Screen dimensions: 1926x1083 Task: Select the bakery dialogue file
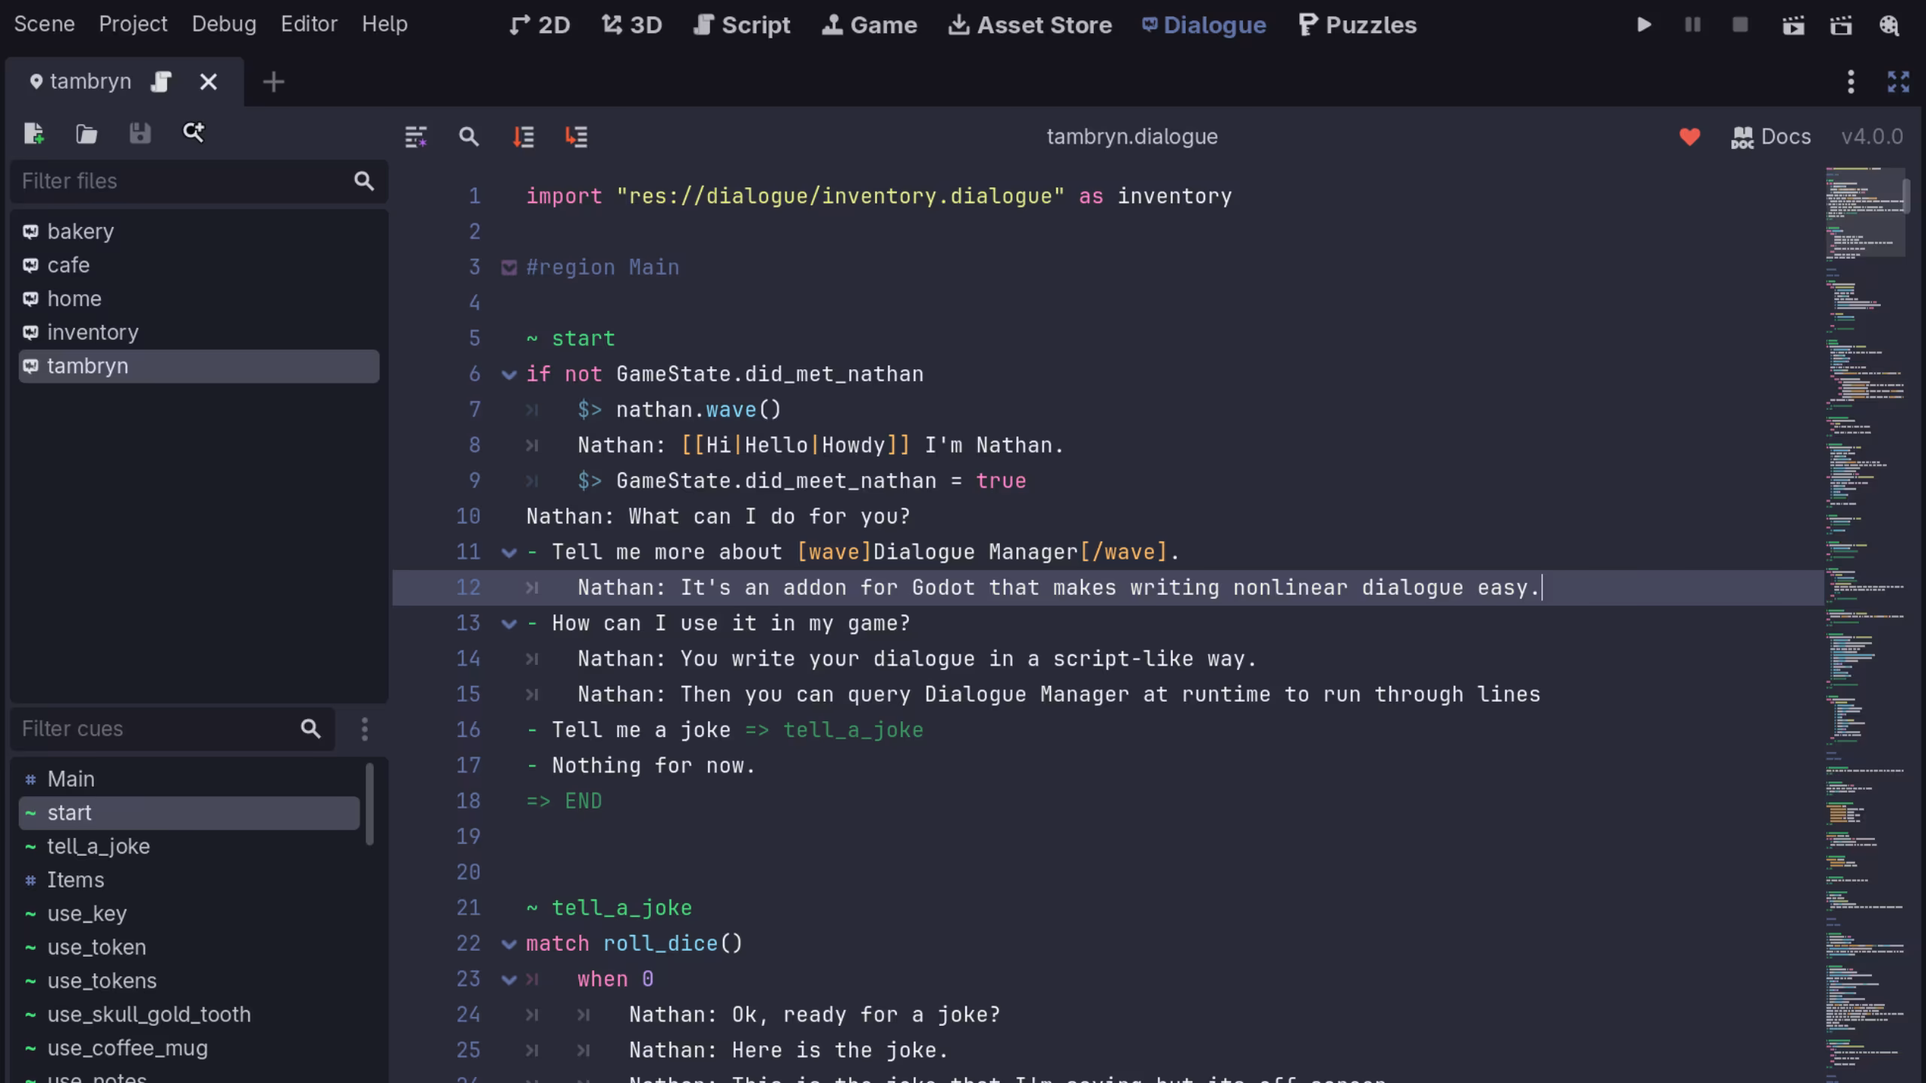199,232
